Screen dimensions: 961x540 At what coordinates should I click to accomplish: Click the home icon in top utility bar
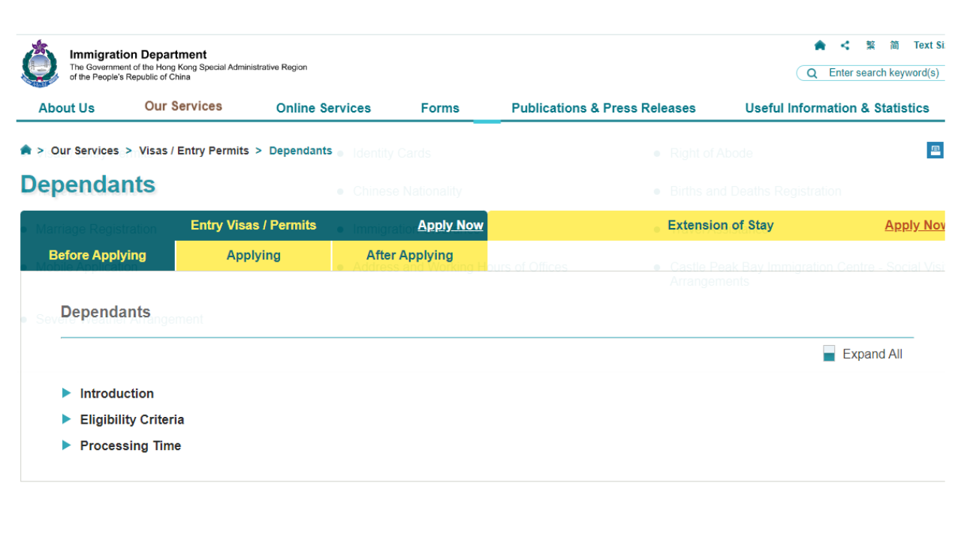click(820, 46)
